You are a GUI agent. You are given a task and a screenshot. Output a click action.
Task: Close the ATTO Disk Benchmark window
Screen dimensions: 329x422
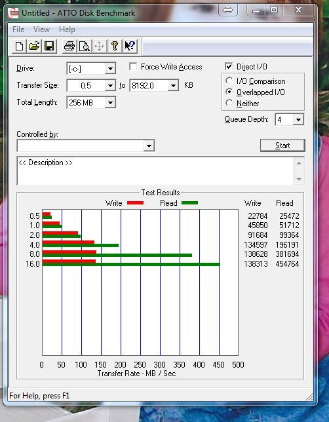coord(298,10)
